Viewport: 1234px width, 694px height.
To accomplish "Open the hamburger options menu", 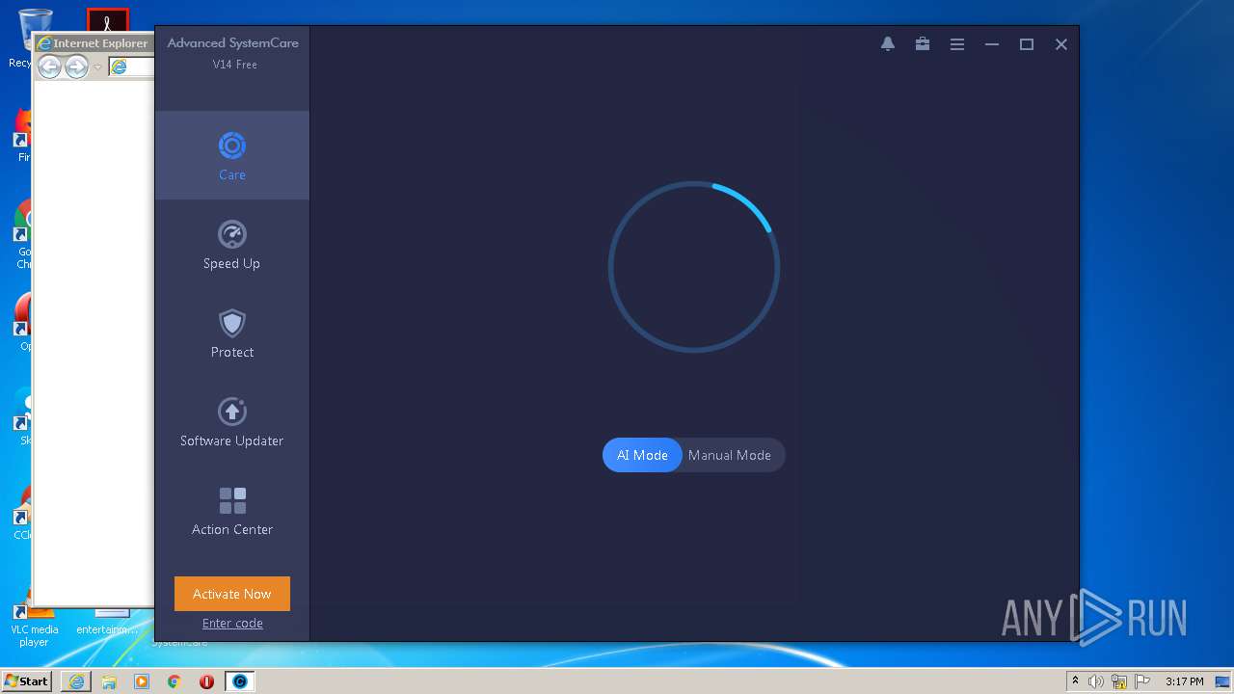I will (957, 44).
